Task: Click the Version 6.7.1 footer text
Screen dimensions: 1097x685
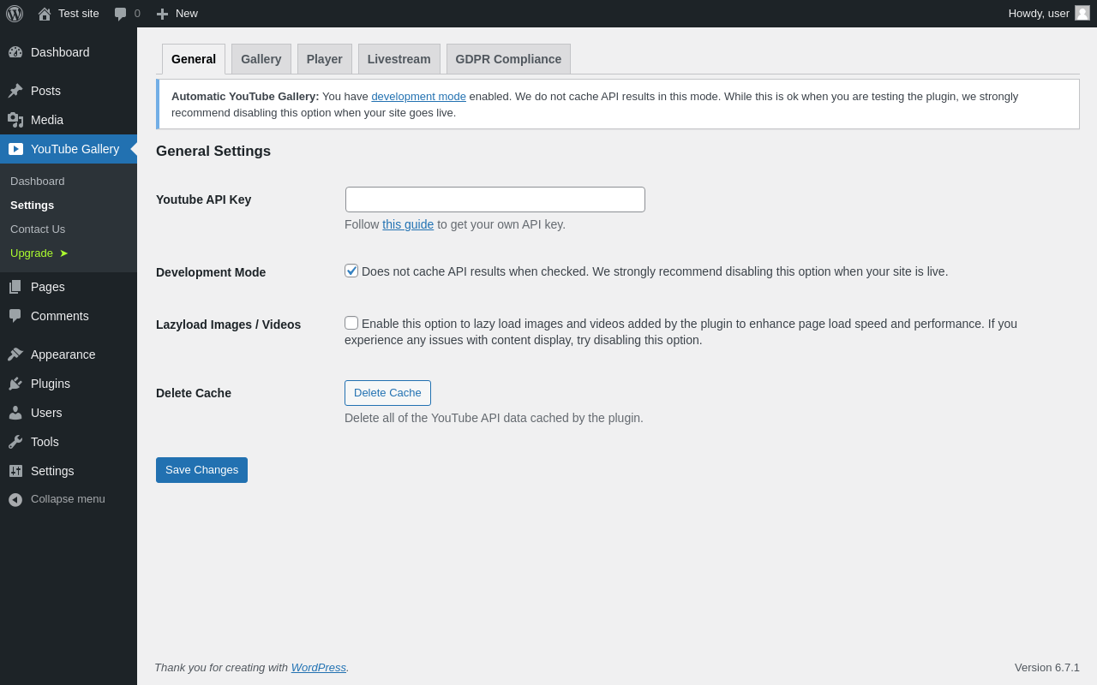Action: 1047,668
